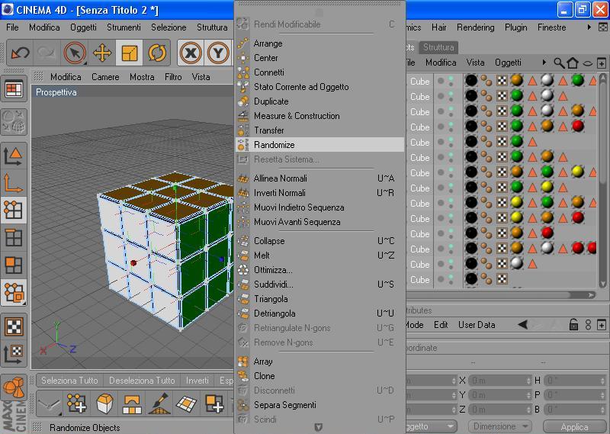Expand more menu items arrow at menu bottom

pos(318,427)
